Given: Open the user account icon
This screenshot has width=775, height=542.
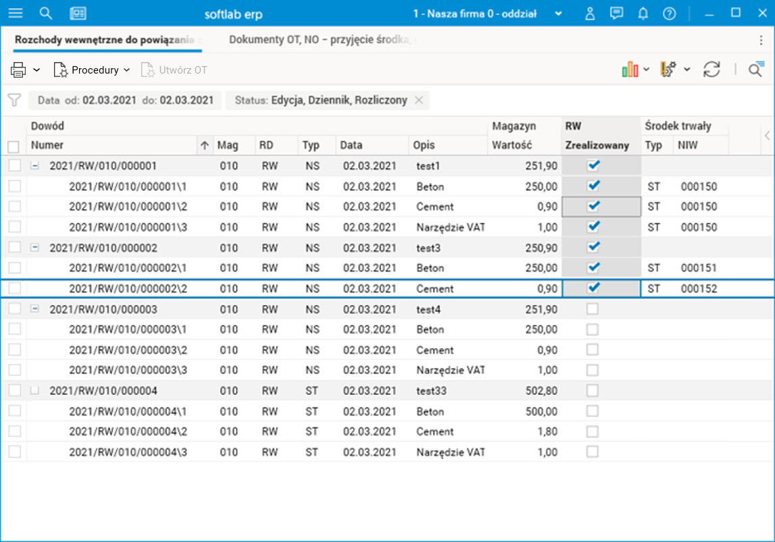Looking at the screenshot, I should 590,13.
